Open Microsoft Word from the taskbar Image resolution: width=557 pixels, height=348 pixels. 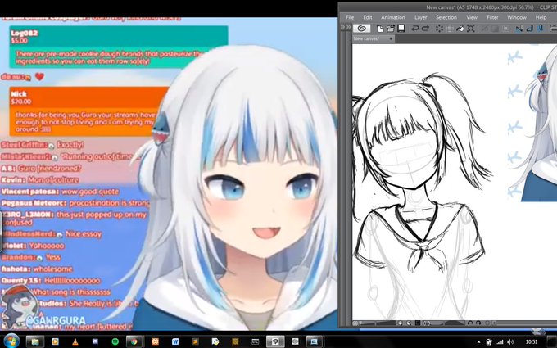pyautogui.click(x=175, y=341)
